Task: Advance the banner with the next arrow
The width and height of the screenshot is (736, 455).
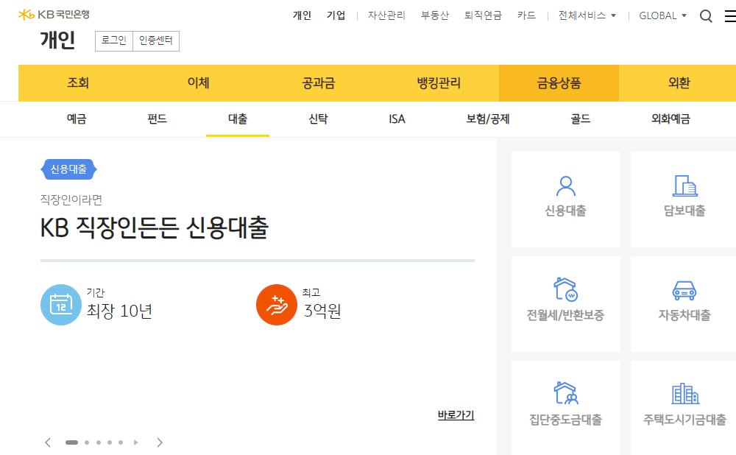Action: 159,442
